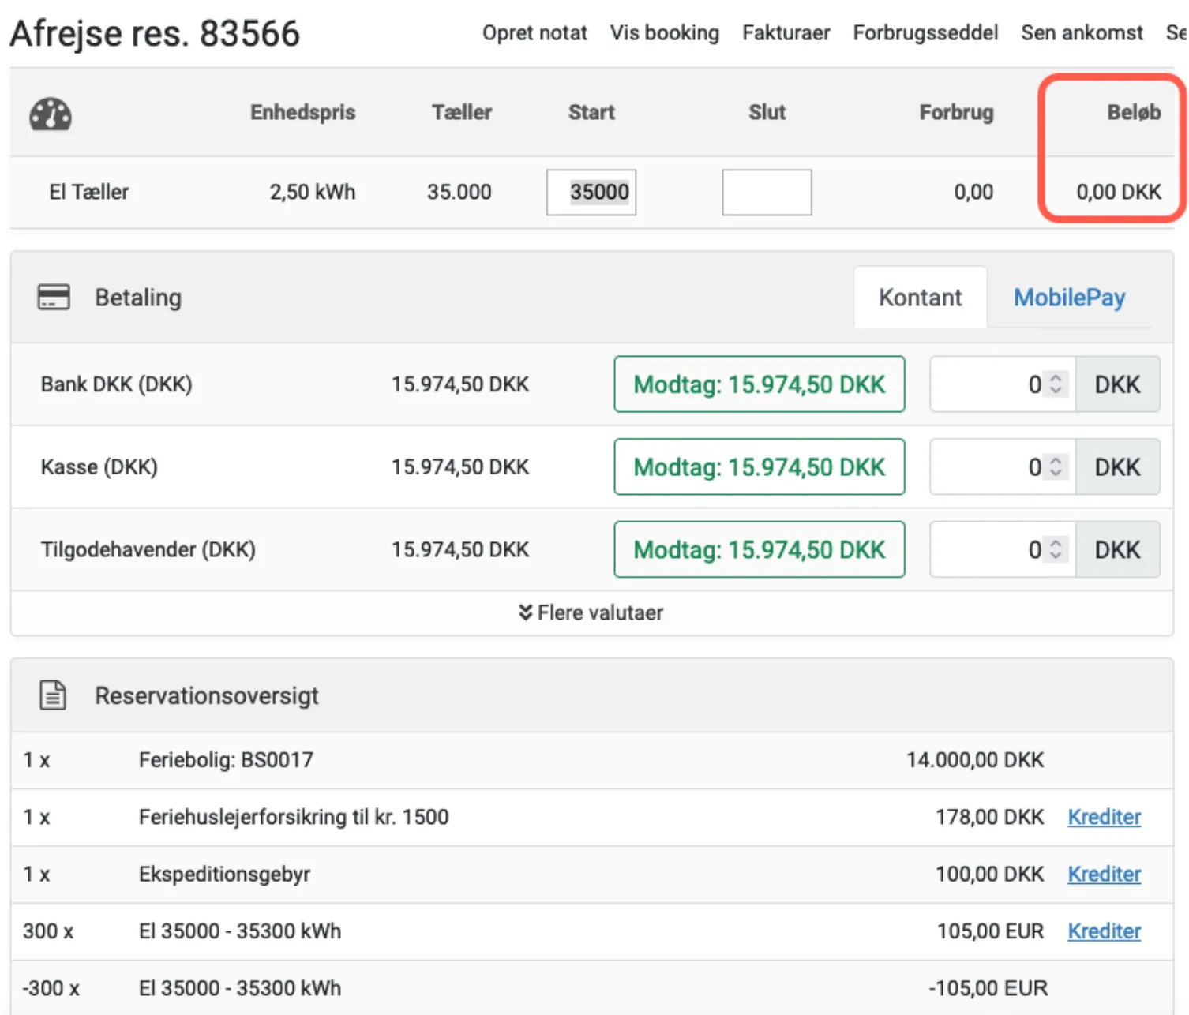
Task: Click Krediter link for Ekspeditionsgebyr
Action: pos(1104,874)
